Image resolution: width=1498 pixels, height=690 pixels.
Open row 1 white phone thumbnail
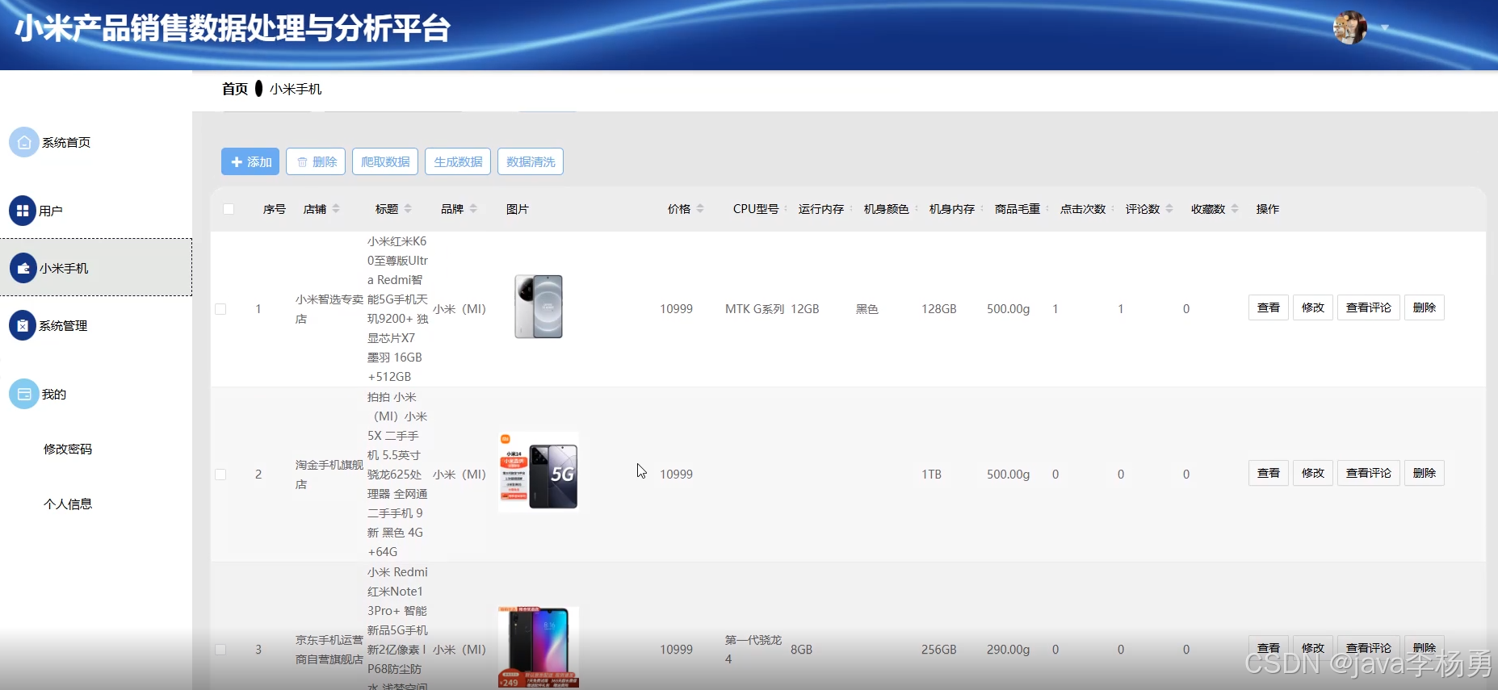tap(539, 307)
